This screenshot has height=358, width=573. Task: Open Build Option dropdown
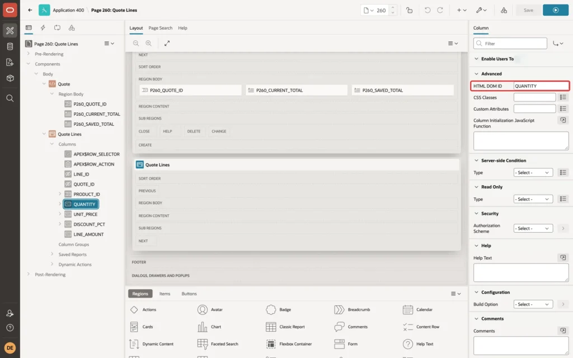pyautogui.click(x=533, y=304)
